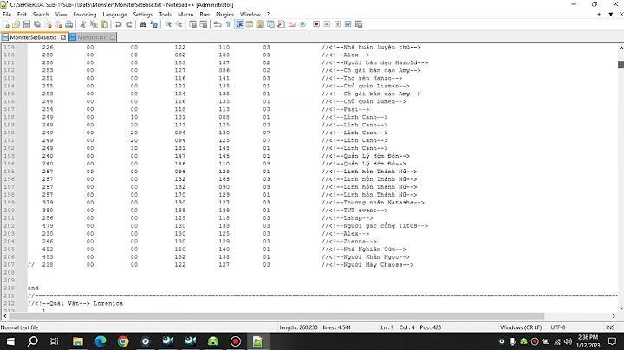Click the Copy toolbar icon
624x350 pixels.
(x=94, y=24)
